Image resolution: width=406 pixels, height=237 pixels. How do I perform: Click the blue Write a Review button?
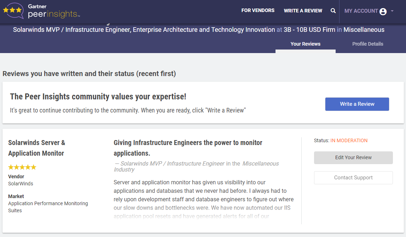coord(357,104)
